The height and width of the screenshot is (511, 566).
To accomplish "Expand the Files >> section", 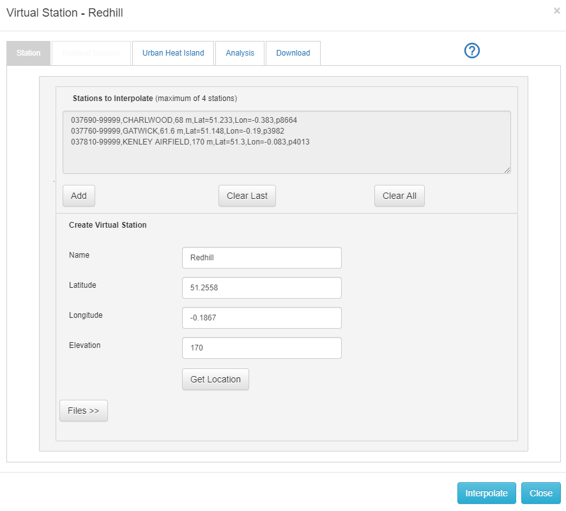I will click(84, 411).
